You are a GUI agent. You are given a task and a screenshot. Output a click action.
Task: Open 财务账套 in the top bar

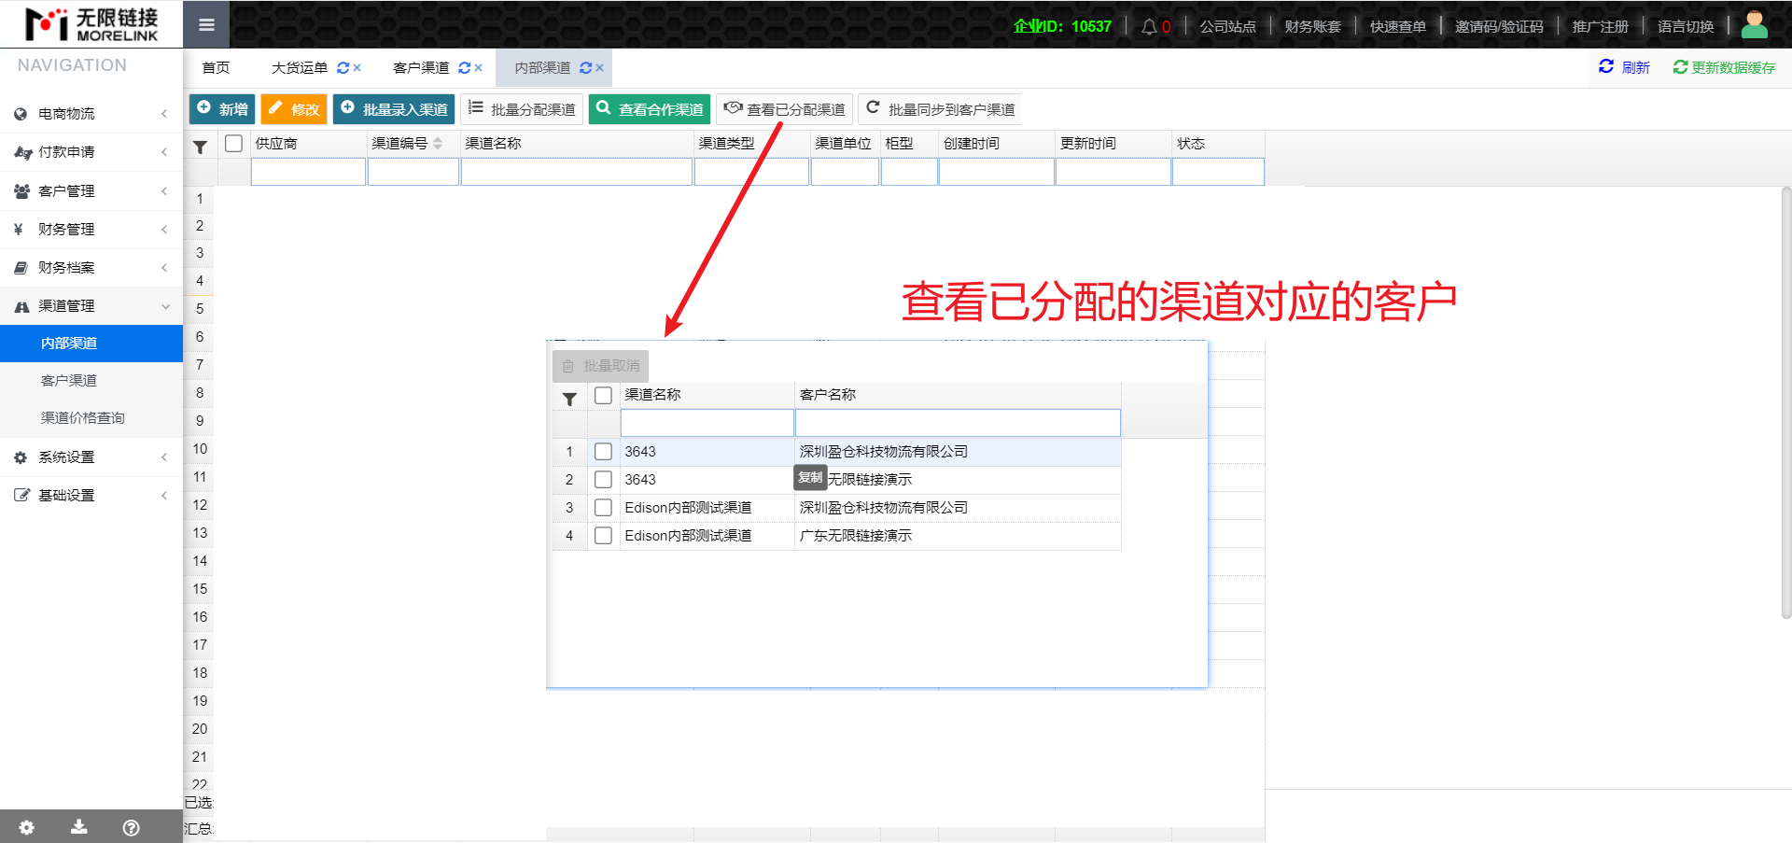tap(1312, 26)
